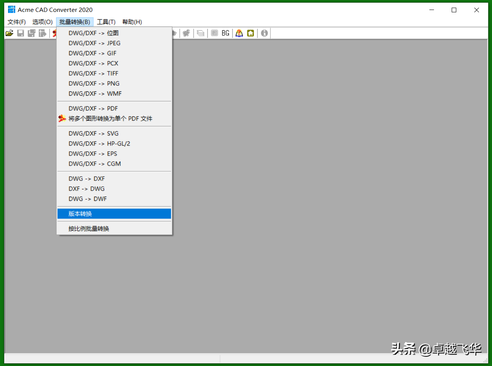
Task: Select DWG -> DXF menu entry
Action: click(x=114, y=179)
